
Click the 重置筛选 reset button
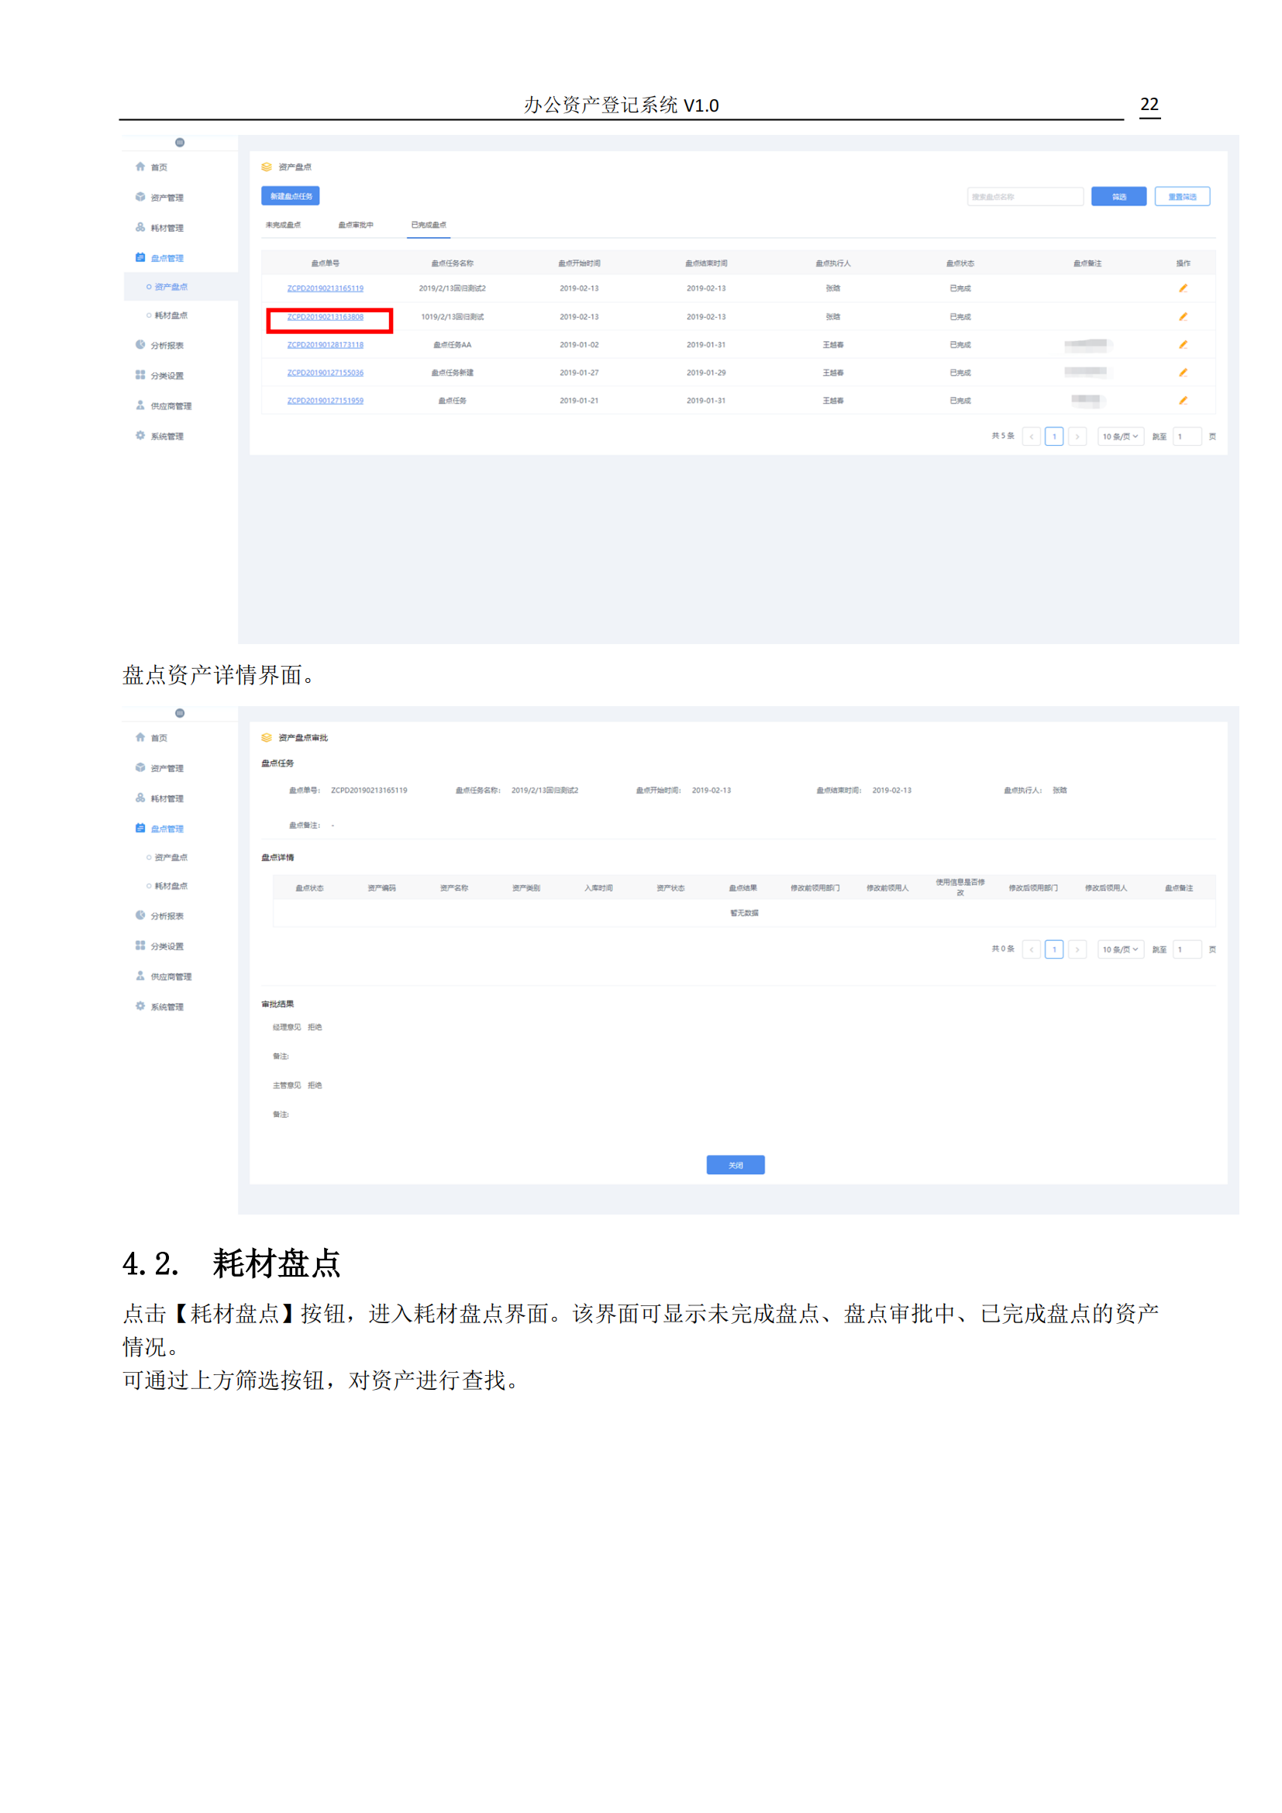(x=1181, y=197)
